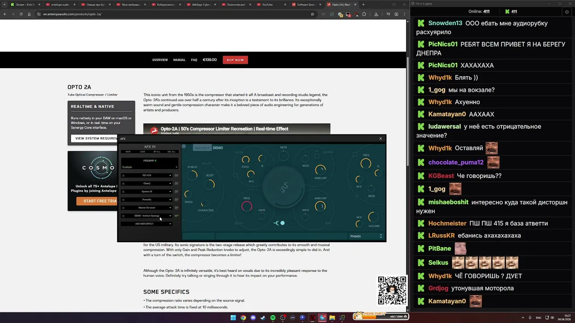This screenshot has height=323, width=575.
Task: Click the browser address bar URL
Action: pyautogui.click(x=72, y=14)
